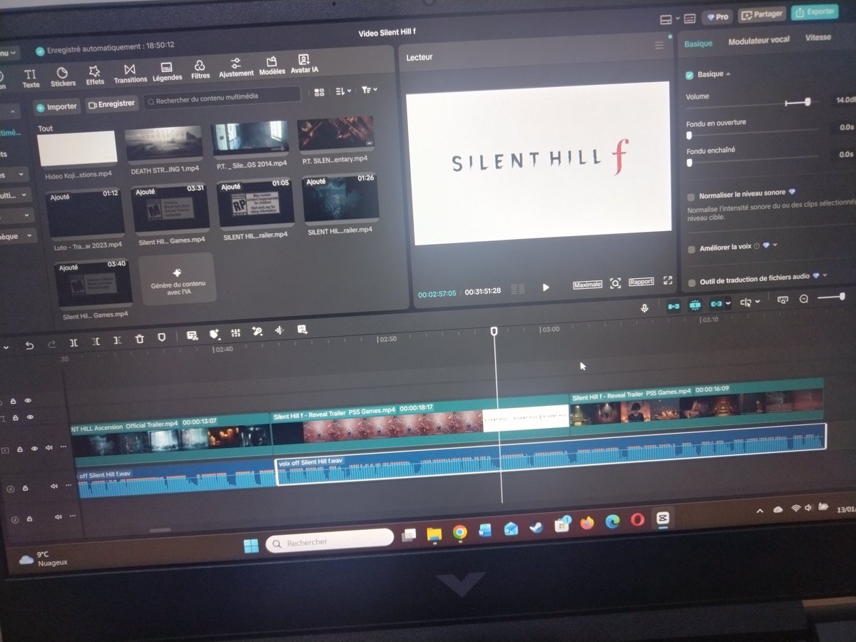Enable Outil de traduction de fichiers audio
The image size is (856, 642).
point(692,282)
